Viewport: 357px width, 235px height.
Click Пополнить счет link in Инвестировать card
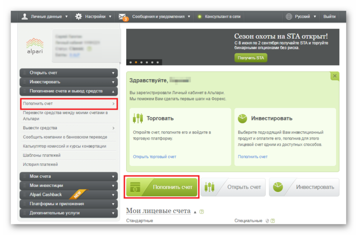[252, 157]
